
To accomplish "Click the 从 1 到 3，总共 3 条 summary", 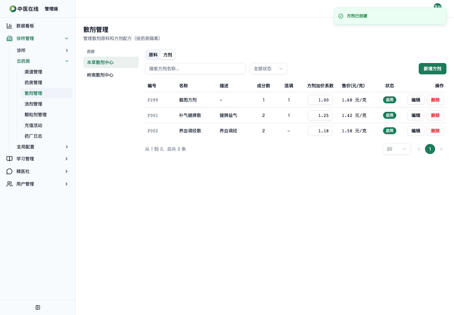I will coord(166,149).
